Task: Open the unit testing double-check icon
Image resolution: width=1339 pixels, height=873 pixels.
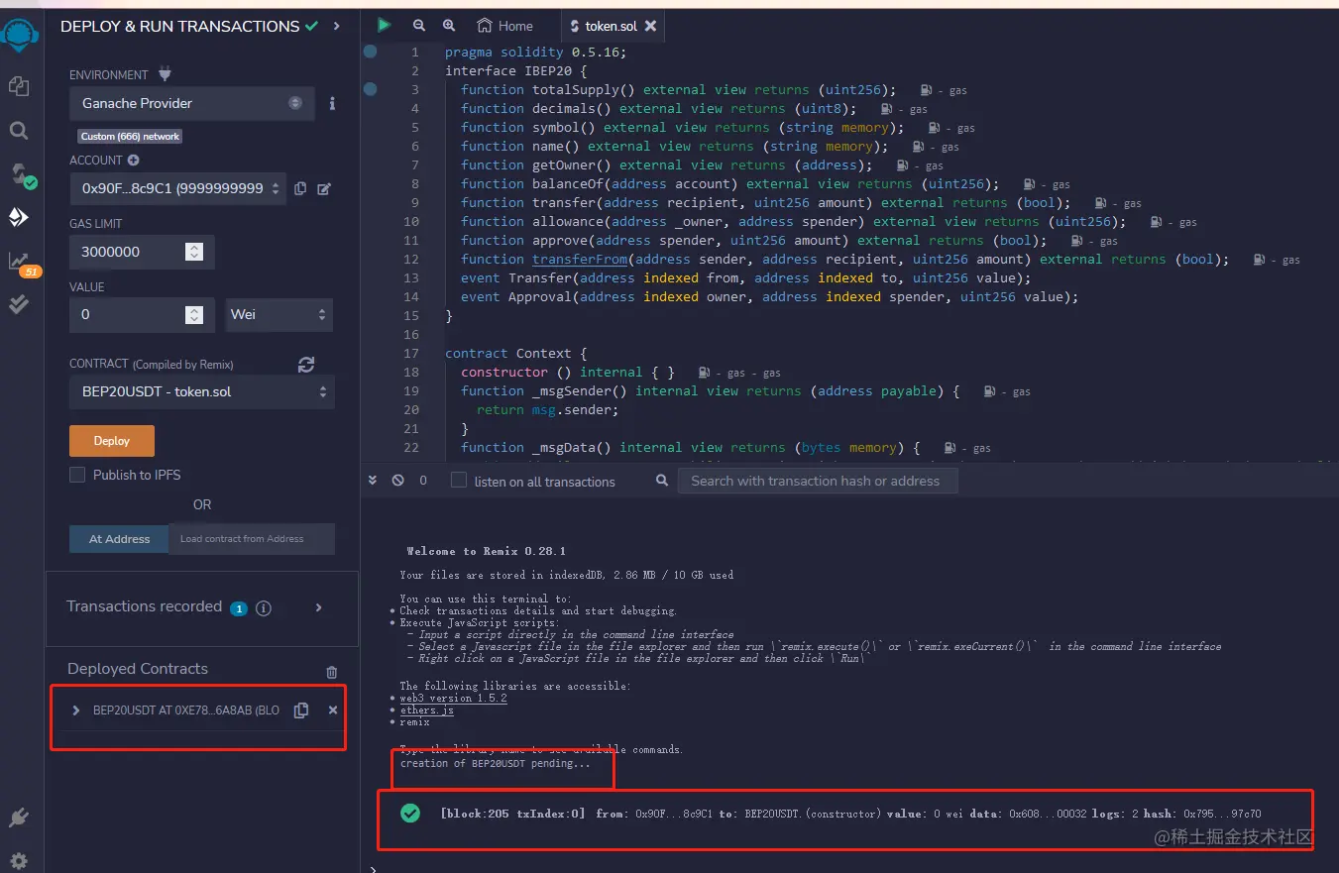Action: coord(19,304)
